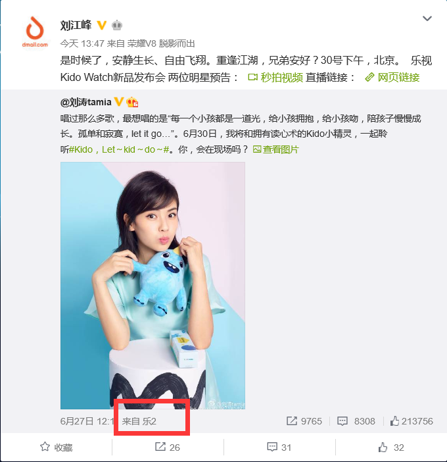Toggle like on post showing 32
Screen dimensions: 447x462
[x=391, y=448]
